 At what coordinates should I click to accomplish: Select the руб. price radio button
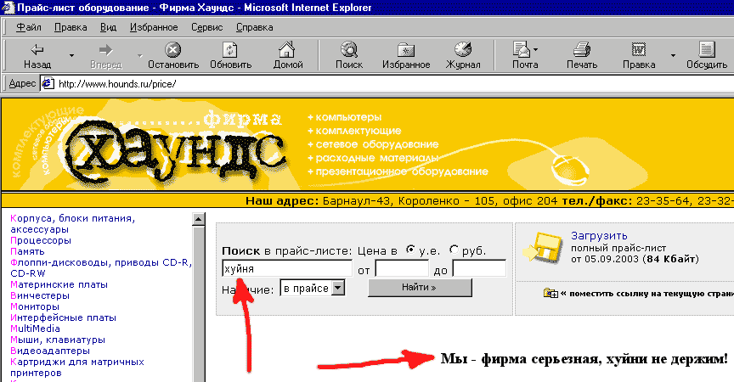pos(454,250)
